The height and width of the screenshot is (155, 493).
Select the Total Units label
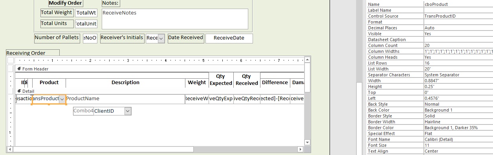pos(57,23)
